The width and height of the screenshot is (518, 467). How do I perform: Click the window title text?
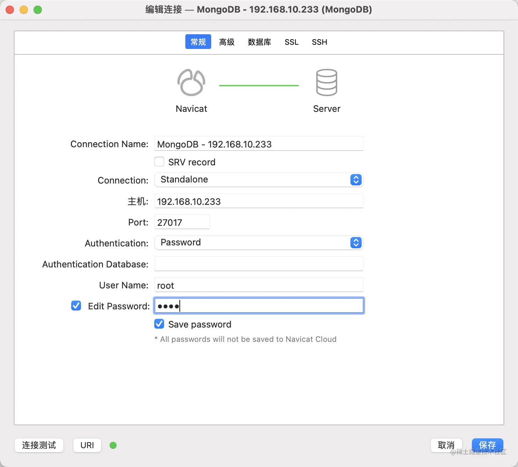point(259,9)
